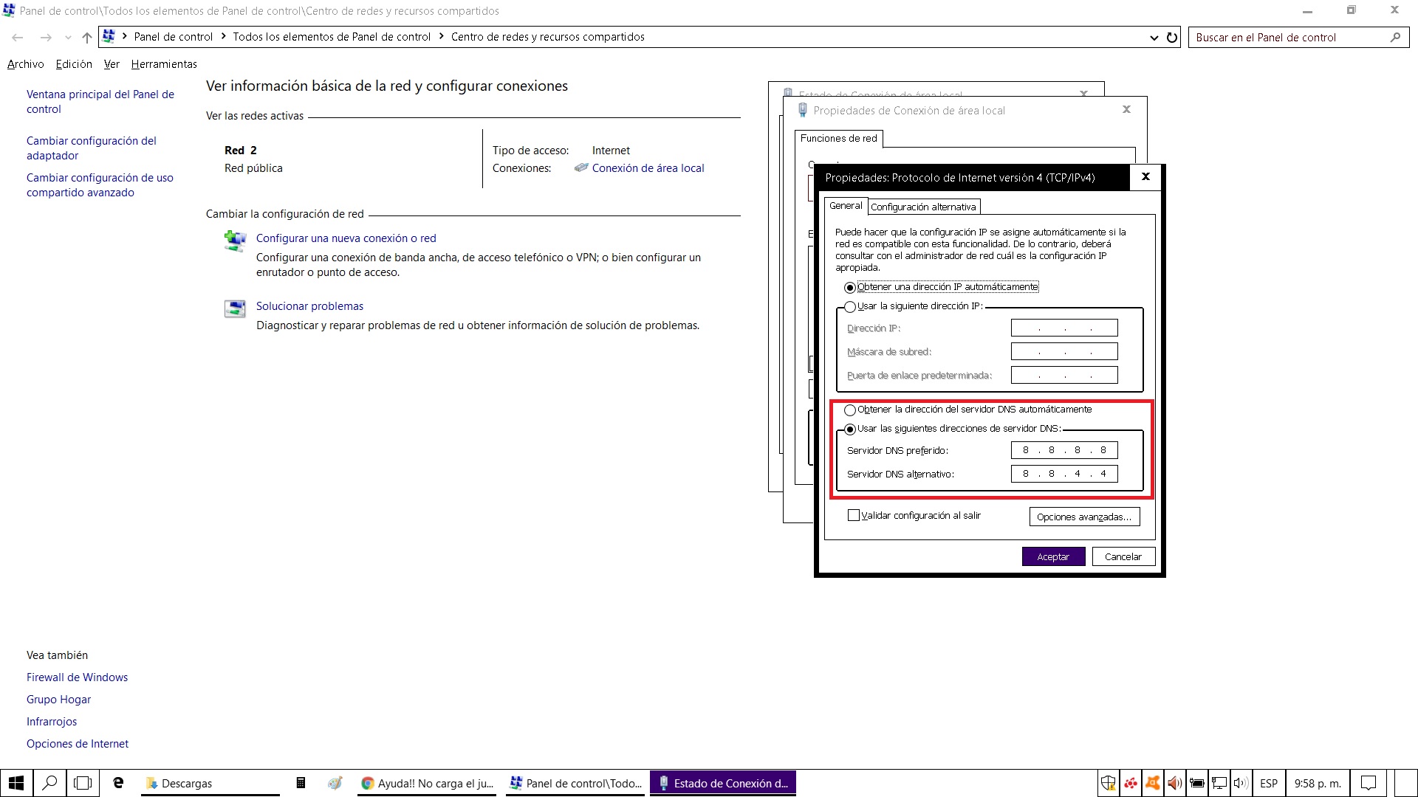Click the orange audio speaker tray icon

[x=1174, y=783]
